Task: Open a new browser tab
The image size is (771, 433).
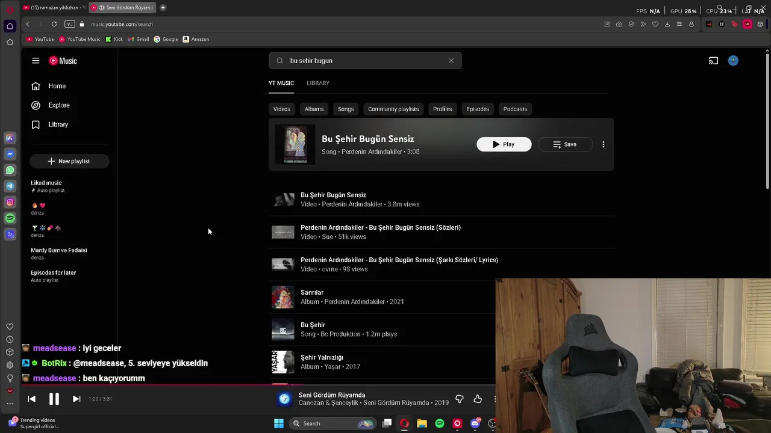Action: coord(163,8)
